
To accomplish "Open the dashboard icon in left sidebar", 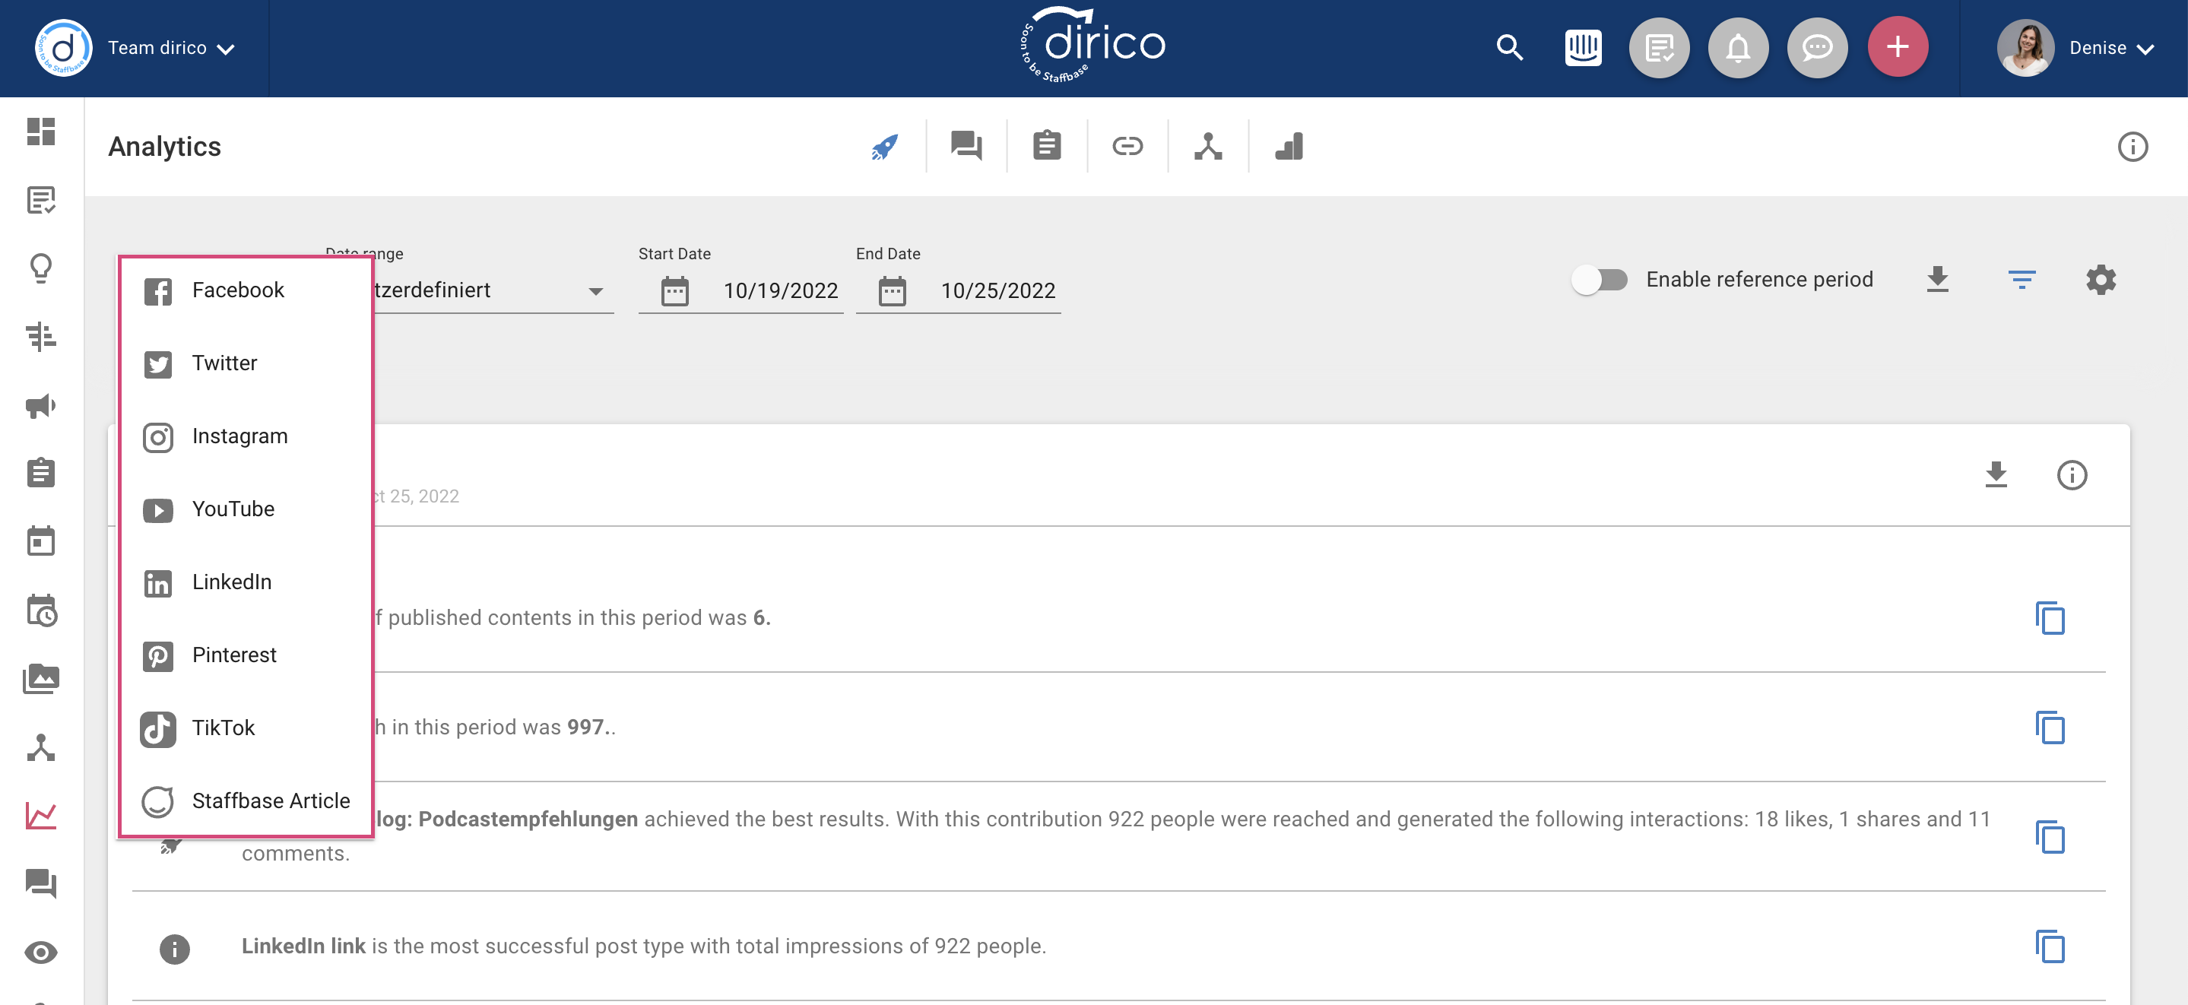I will (41, 132).
